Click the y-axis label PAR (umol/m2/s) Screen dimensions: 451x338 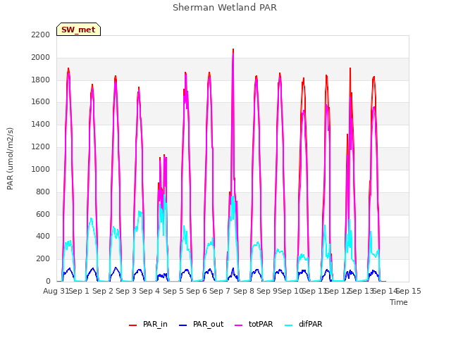[10, 158]
